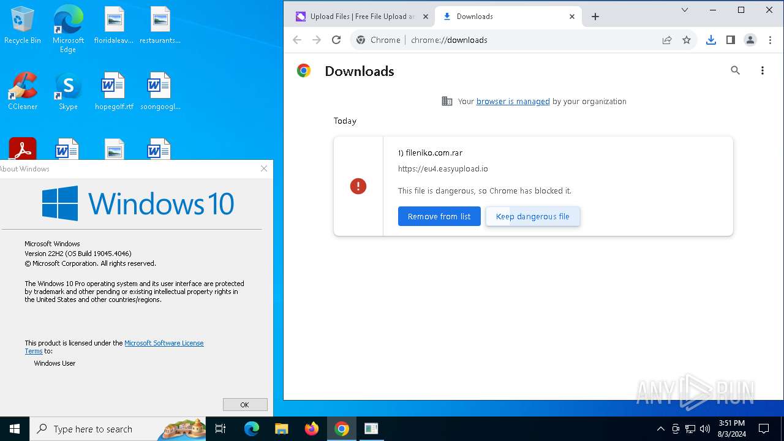The height and width of the screenshot is (441, 784).
Task: Open About Windows taskbar app icon
Action: [x=371, y=429]
